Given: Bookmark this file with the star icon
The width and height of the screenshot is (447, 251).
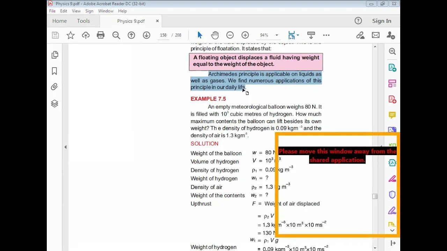Looking at the screenshot, I should [71, 35].
